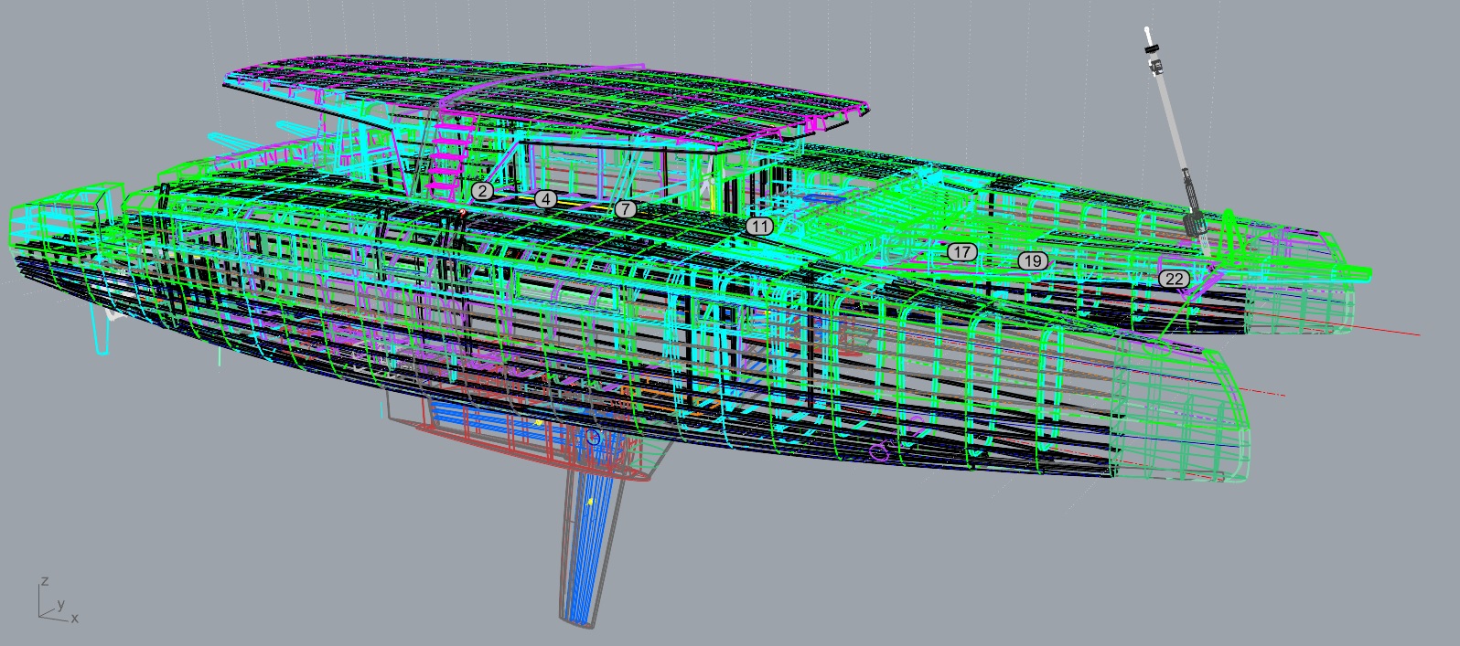Pick the annotation dot labeled 11
1460x646 pixels.
point(758,226)
